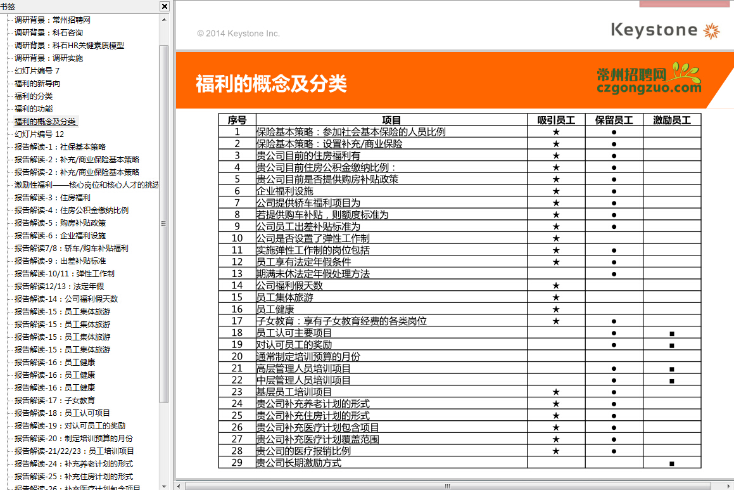Open bookmark 报告解读-3：住房福利
Viewport: 734px width, 490px height.
point(53,197)
